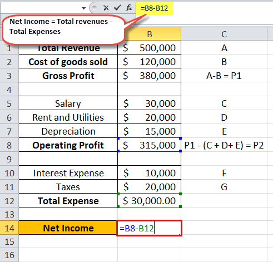This screenshot has height=262, width=273.
Task: Select row 8 header
Action: tap(9, 145)
